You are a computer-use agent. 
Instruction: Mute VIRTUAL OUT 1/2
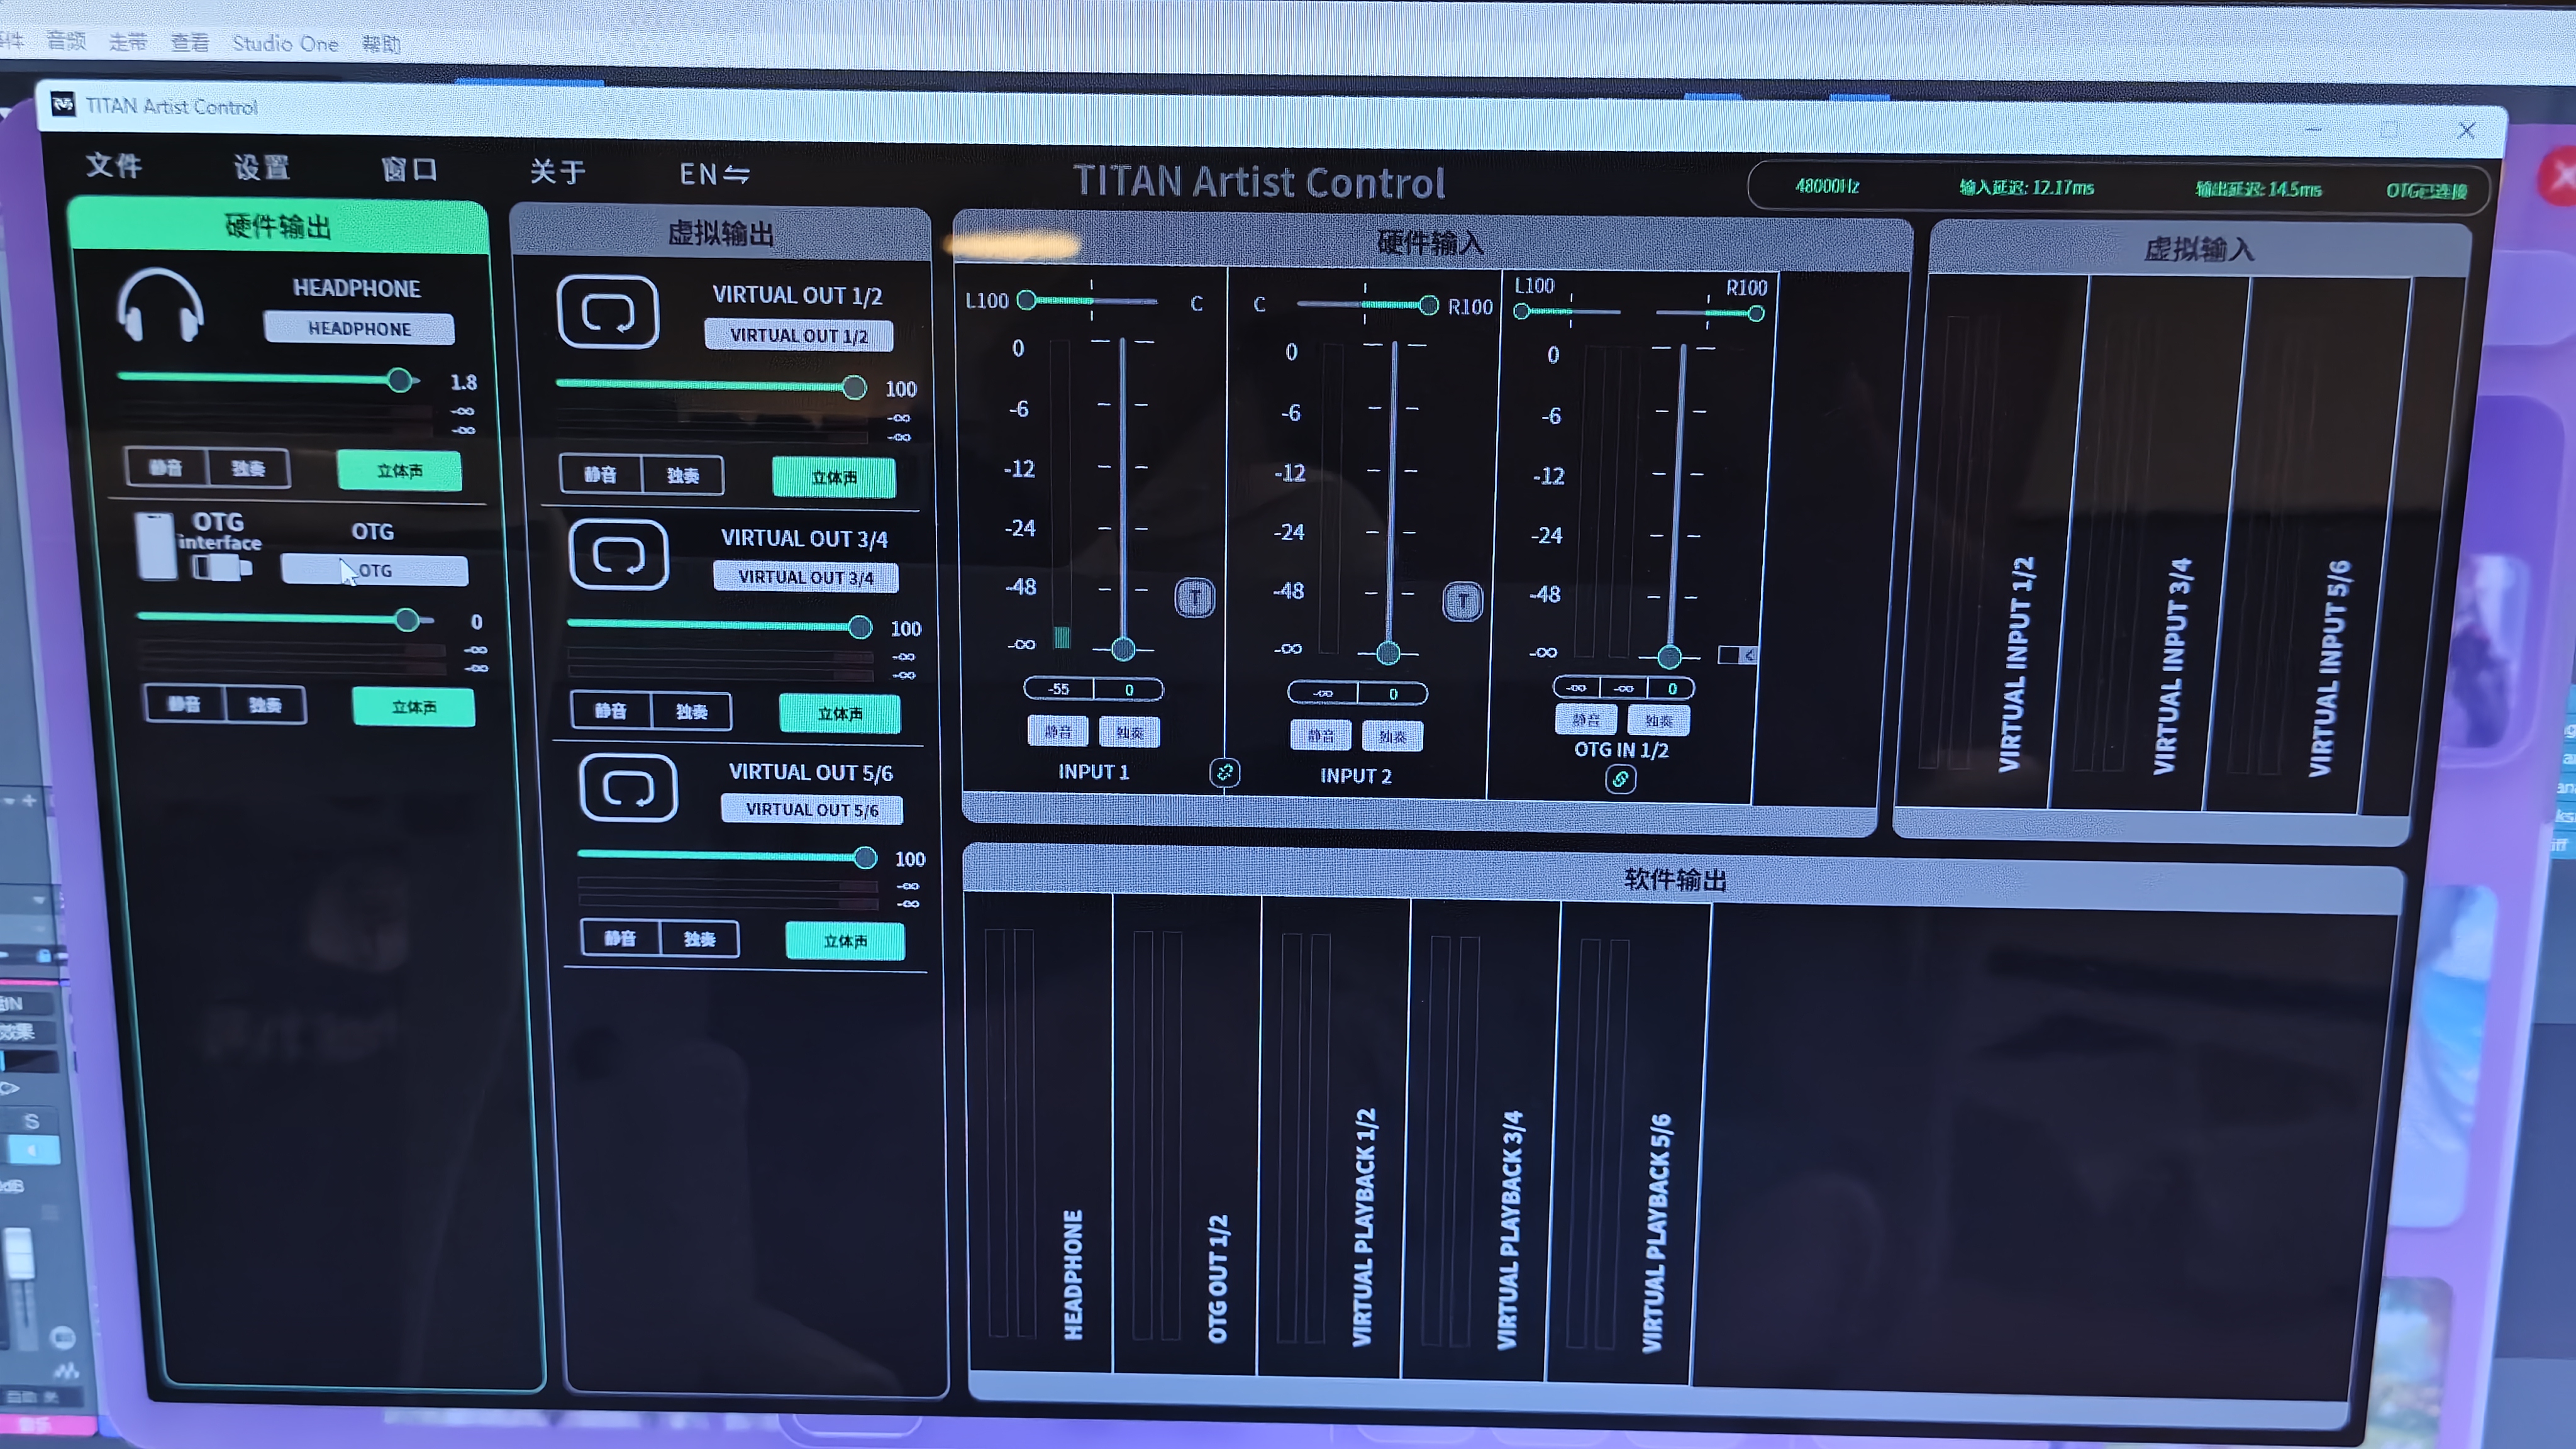click(600, 474)
